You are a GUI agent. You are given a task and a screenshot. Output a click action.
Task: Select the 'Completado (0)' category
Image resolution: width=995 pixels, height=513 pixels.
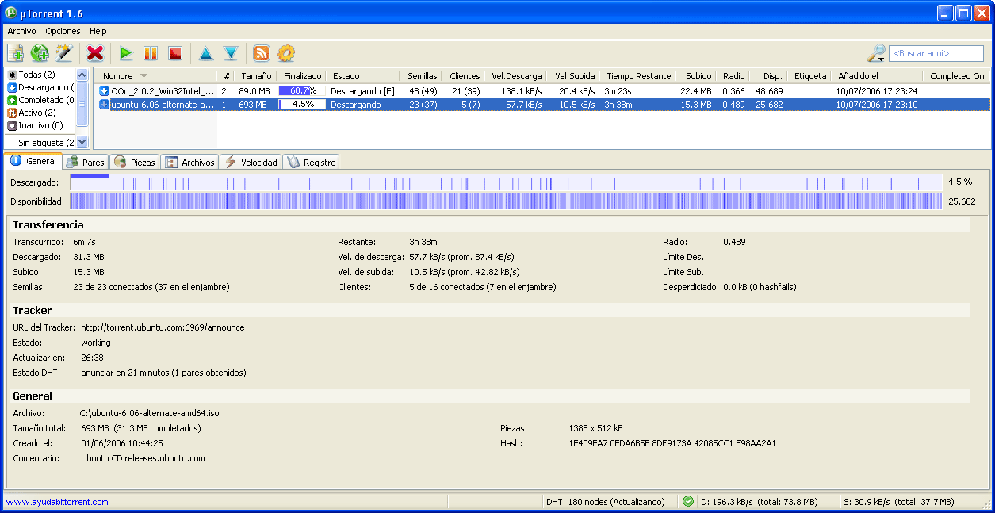click(x=41, y=100)
